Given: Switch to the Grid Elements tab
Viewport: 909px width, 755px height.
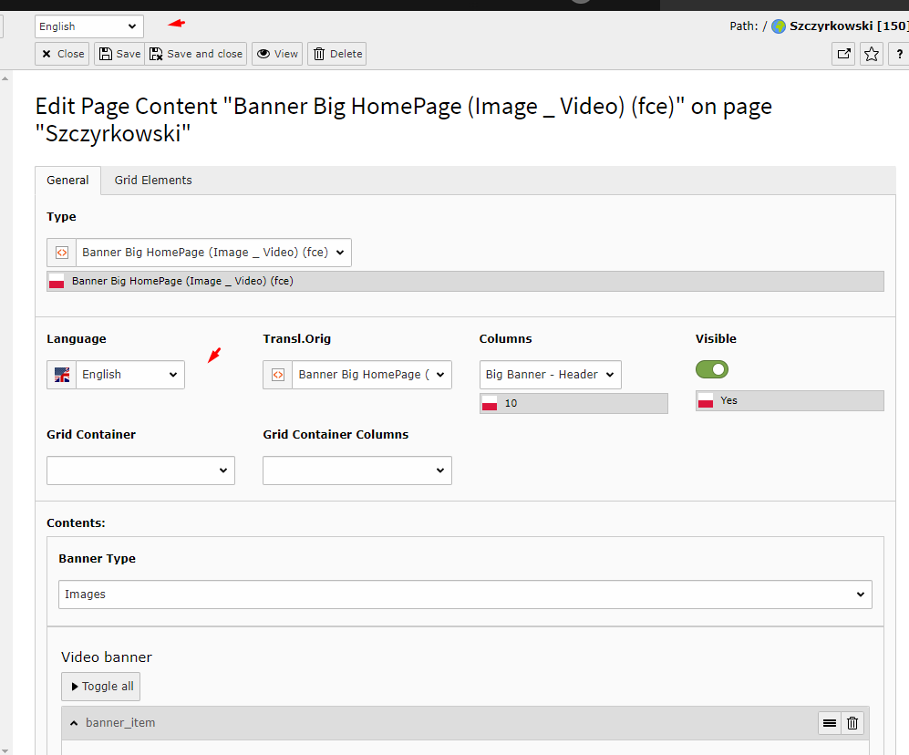Looking at the screenshot, I should [153, 181].
